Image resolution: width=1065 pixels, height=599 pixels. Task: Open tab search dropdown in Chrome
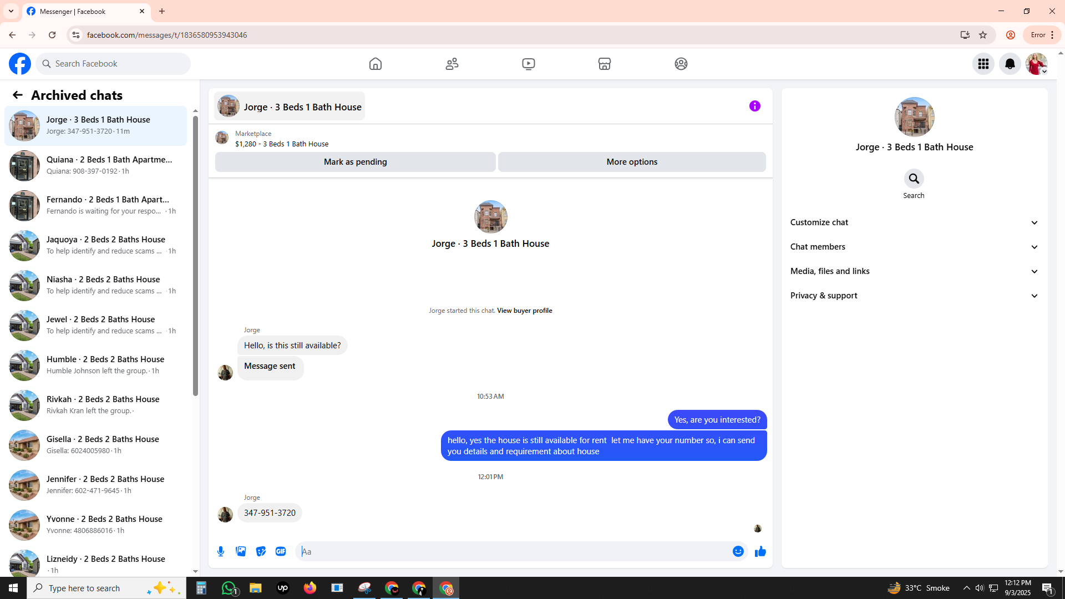[11, 11]
